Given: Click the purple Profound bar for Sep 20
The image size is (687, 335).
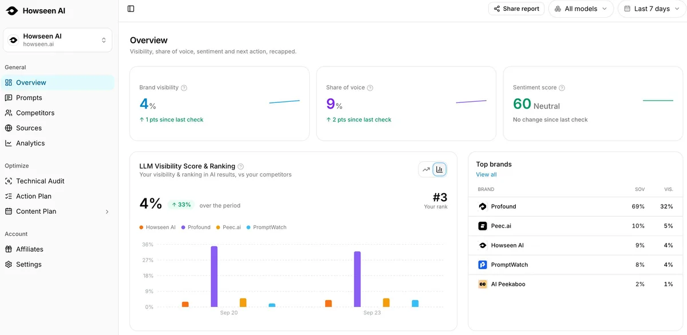Looking at the screenshot, I should [x=214, y=277].
